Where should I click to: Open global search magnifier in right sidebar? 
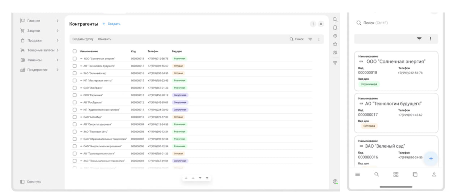[x=335, y=19]
